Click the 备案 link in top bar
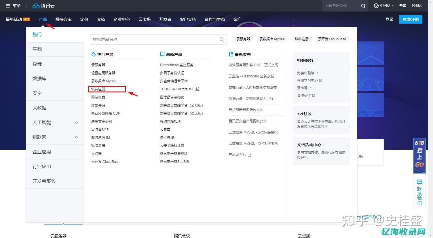Screen dimensions: 433x238 403,6
